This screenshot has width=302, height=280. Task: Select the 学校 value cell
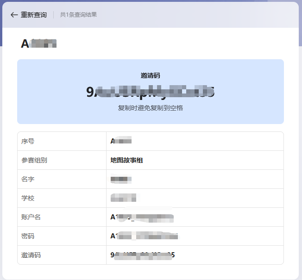(124, 198)
